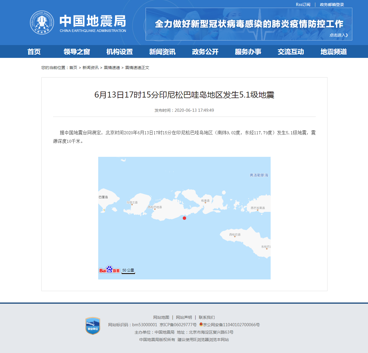Open the 网站地图 footer link
The width and height of the screenshot is (368, 353).
click(x=161, y=317)
